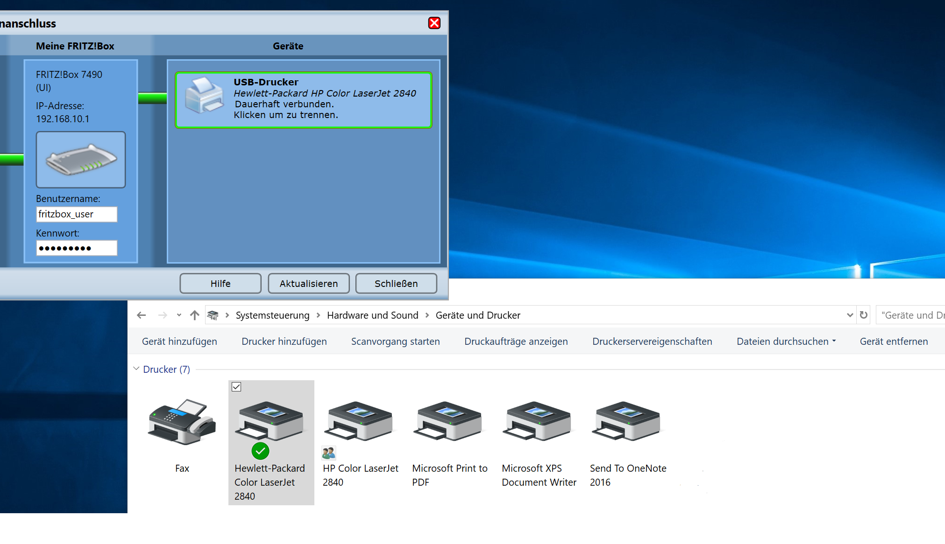Click the FRITZ!Box router image

click(81, 160)
